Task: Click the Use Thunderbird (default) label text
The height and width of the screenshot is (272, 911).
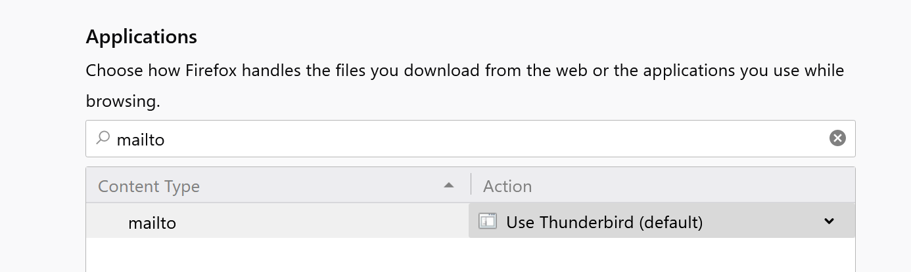Action: coord(605,222)
